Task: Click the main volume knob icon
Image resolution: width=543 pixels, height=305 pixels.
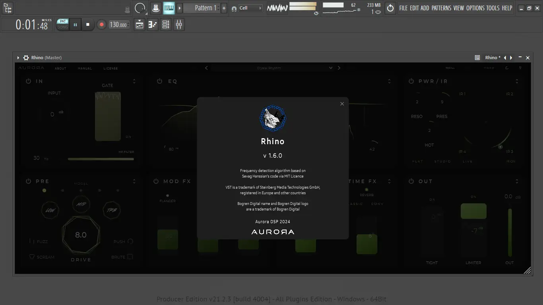Action: [140, 8]
